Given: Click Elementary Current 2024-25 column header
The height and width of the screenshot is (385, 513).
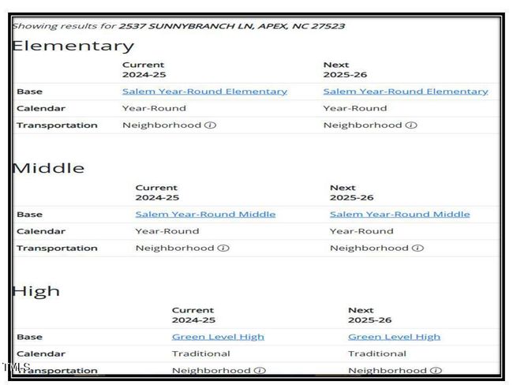Looking at the screenshot, I should pyautogui.click(x=144, y=69).
